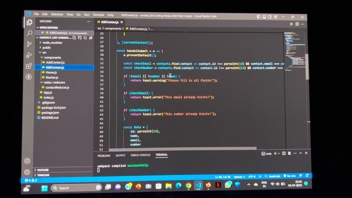Close the terminal panel
This screenshot has height=198, width=352.
[x=306, y=153]
